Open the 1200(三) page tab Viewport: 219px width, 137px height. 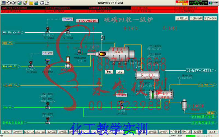click(x=40, y=132)
